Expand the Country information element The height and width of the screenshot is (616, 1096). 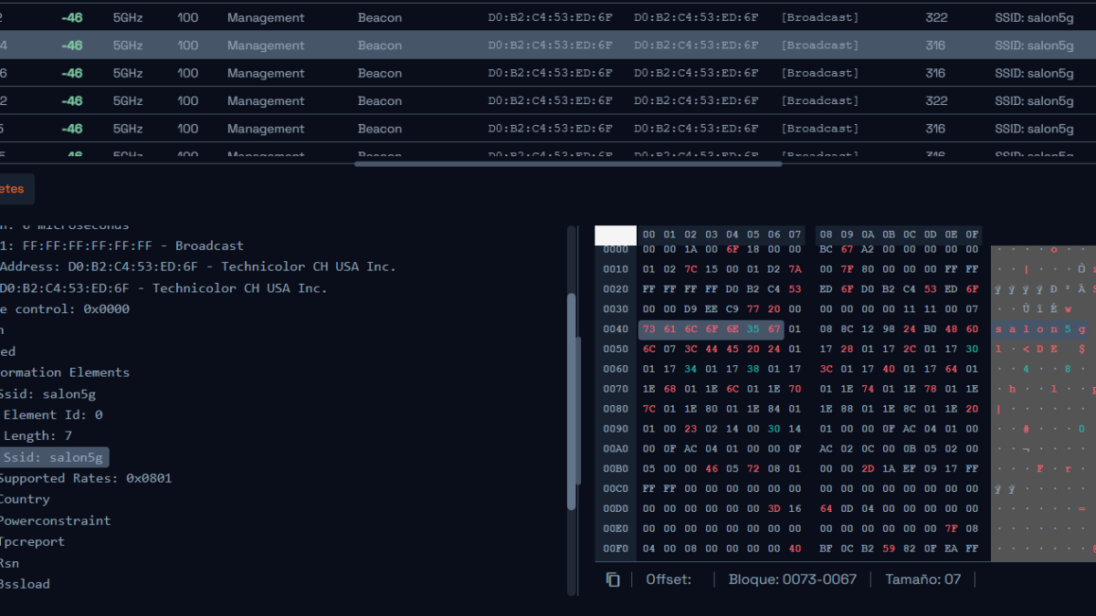(x=24, y=499)
